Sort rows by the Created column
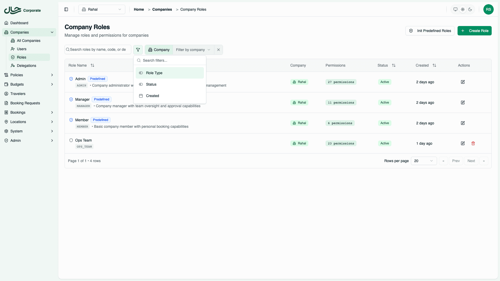The height and width of the screenshot is (281, 500). 434,65
